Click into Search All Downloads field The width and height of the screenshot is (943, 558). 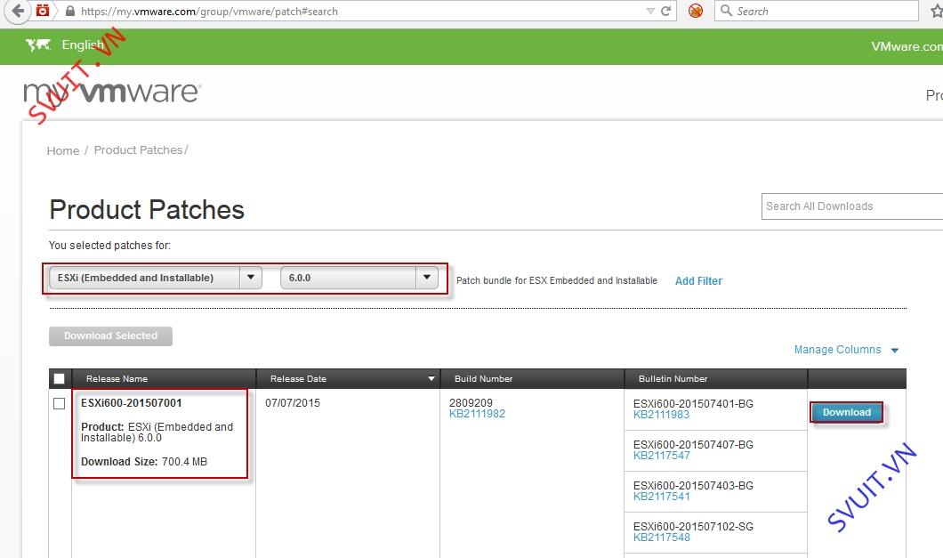(852, 206)
